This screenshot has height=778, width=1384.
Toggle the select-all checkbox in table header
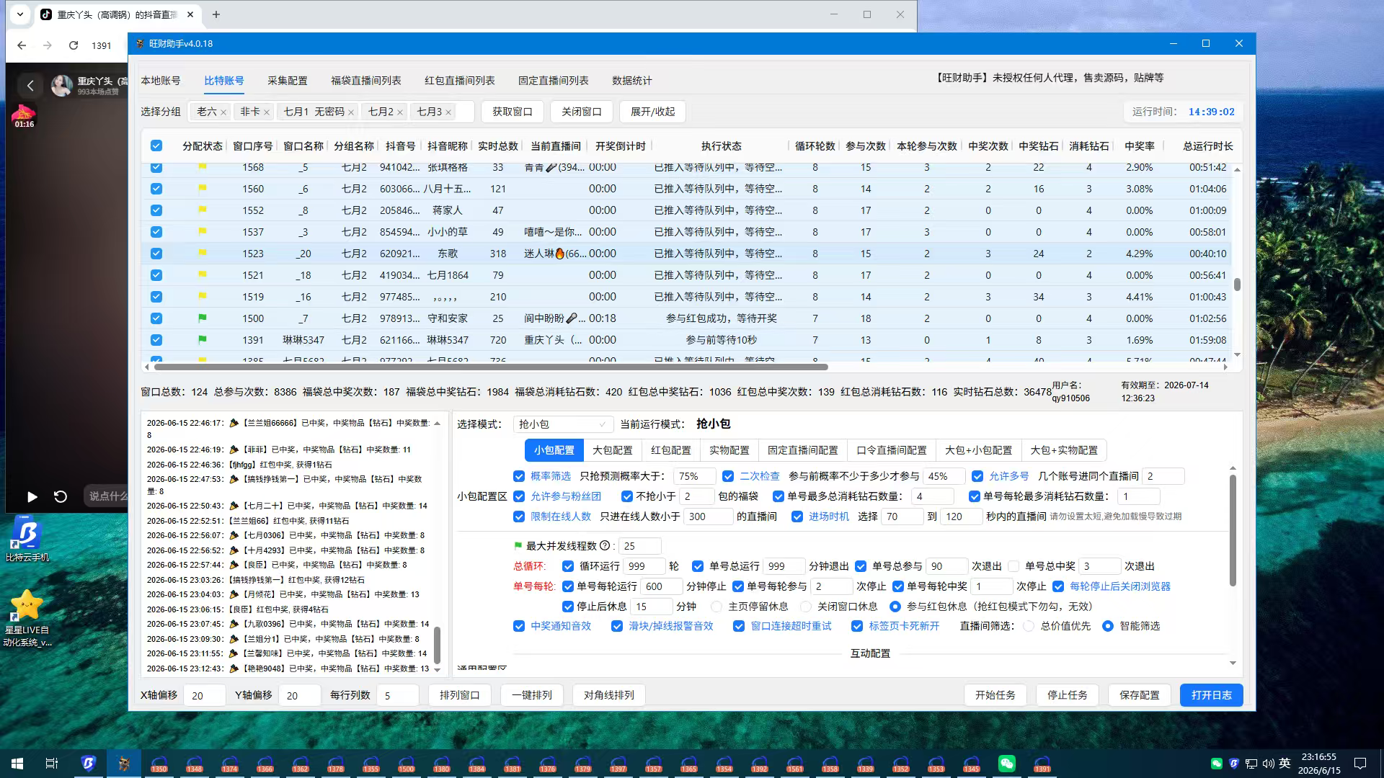point(156,146)
